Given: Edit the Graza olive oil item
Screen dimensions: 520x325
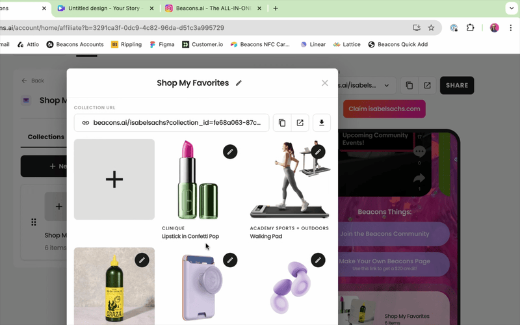Looking at the screenshot, I should click(142, 260).
